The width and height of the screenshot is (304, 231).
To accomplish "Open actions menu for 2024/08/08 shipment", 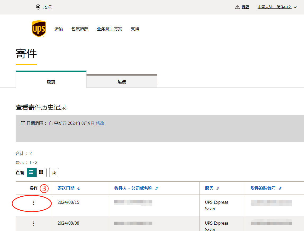I will [34, 224].
